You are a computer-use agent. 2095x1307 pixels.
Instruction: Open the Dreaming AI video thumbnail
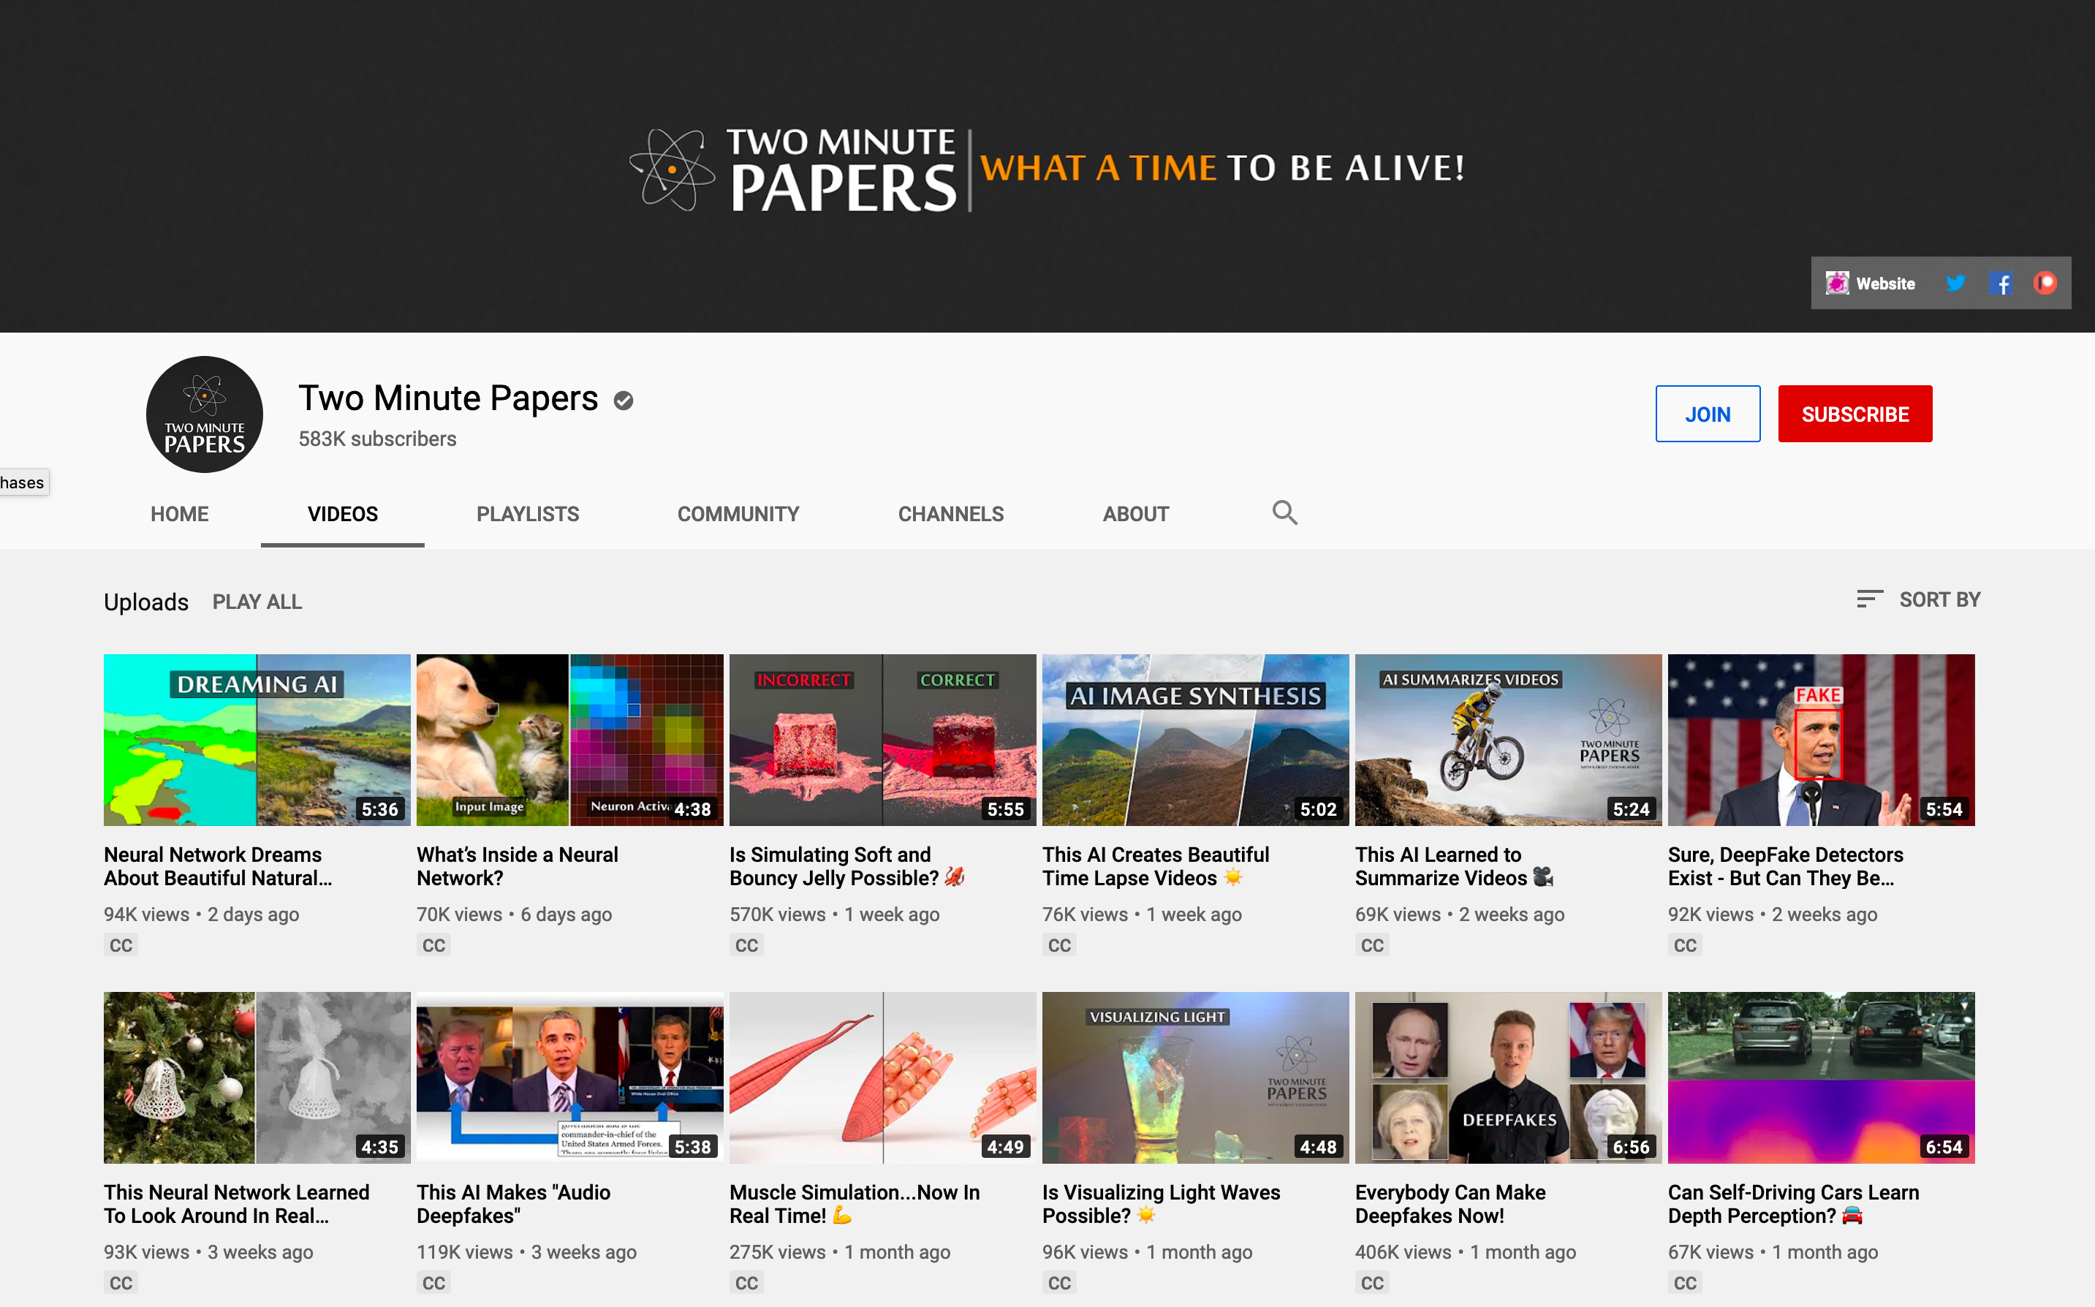click(257, 740)
